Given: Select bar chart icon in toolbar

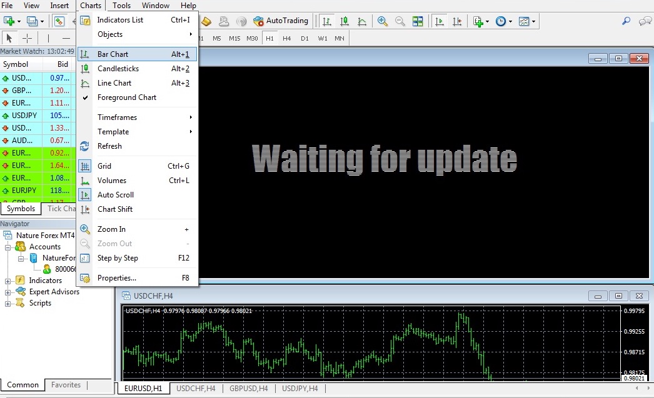Looking at the screenshot, I should (327, 21).
